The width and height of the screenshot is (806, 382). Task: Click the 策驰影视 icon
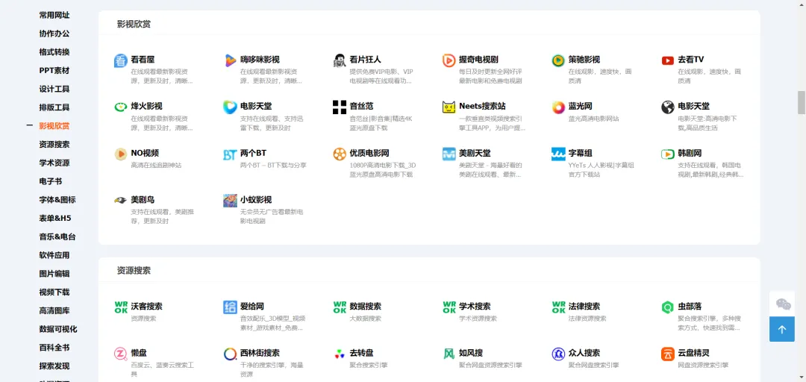click(558, 60)
